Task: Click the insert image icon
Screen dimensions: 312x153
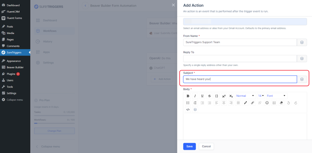Action: tap(274, 103)
